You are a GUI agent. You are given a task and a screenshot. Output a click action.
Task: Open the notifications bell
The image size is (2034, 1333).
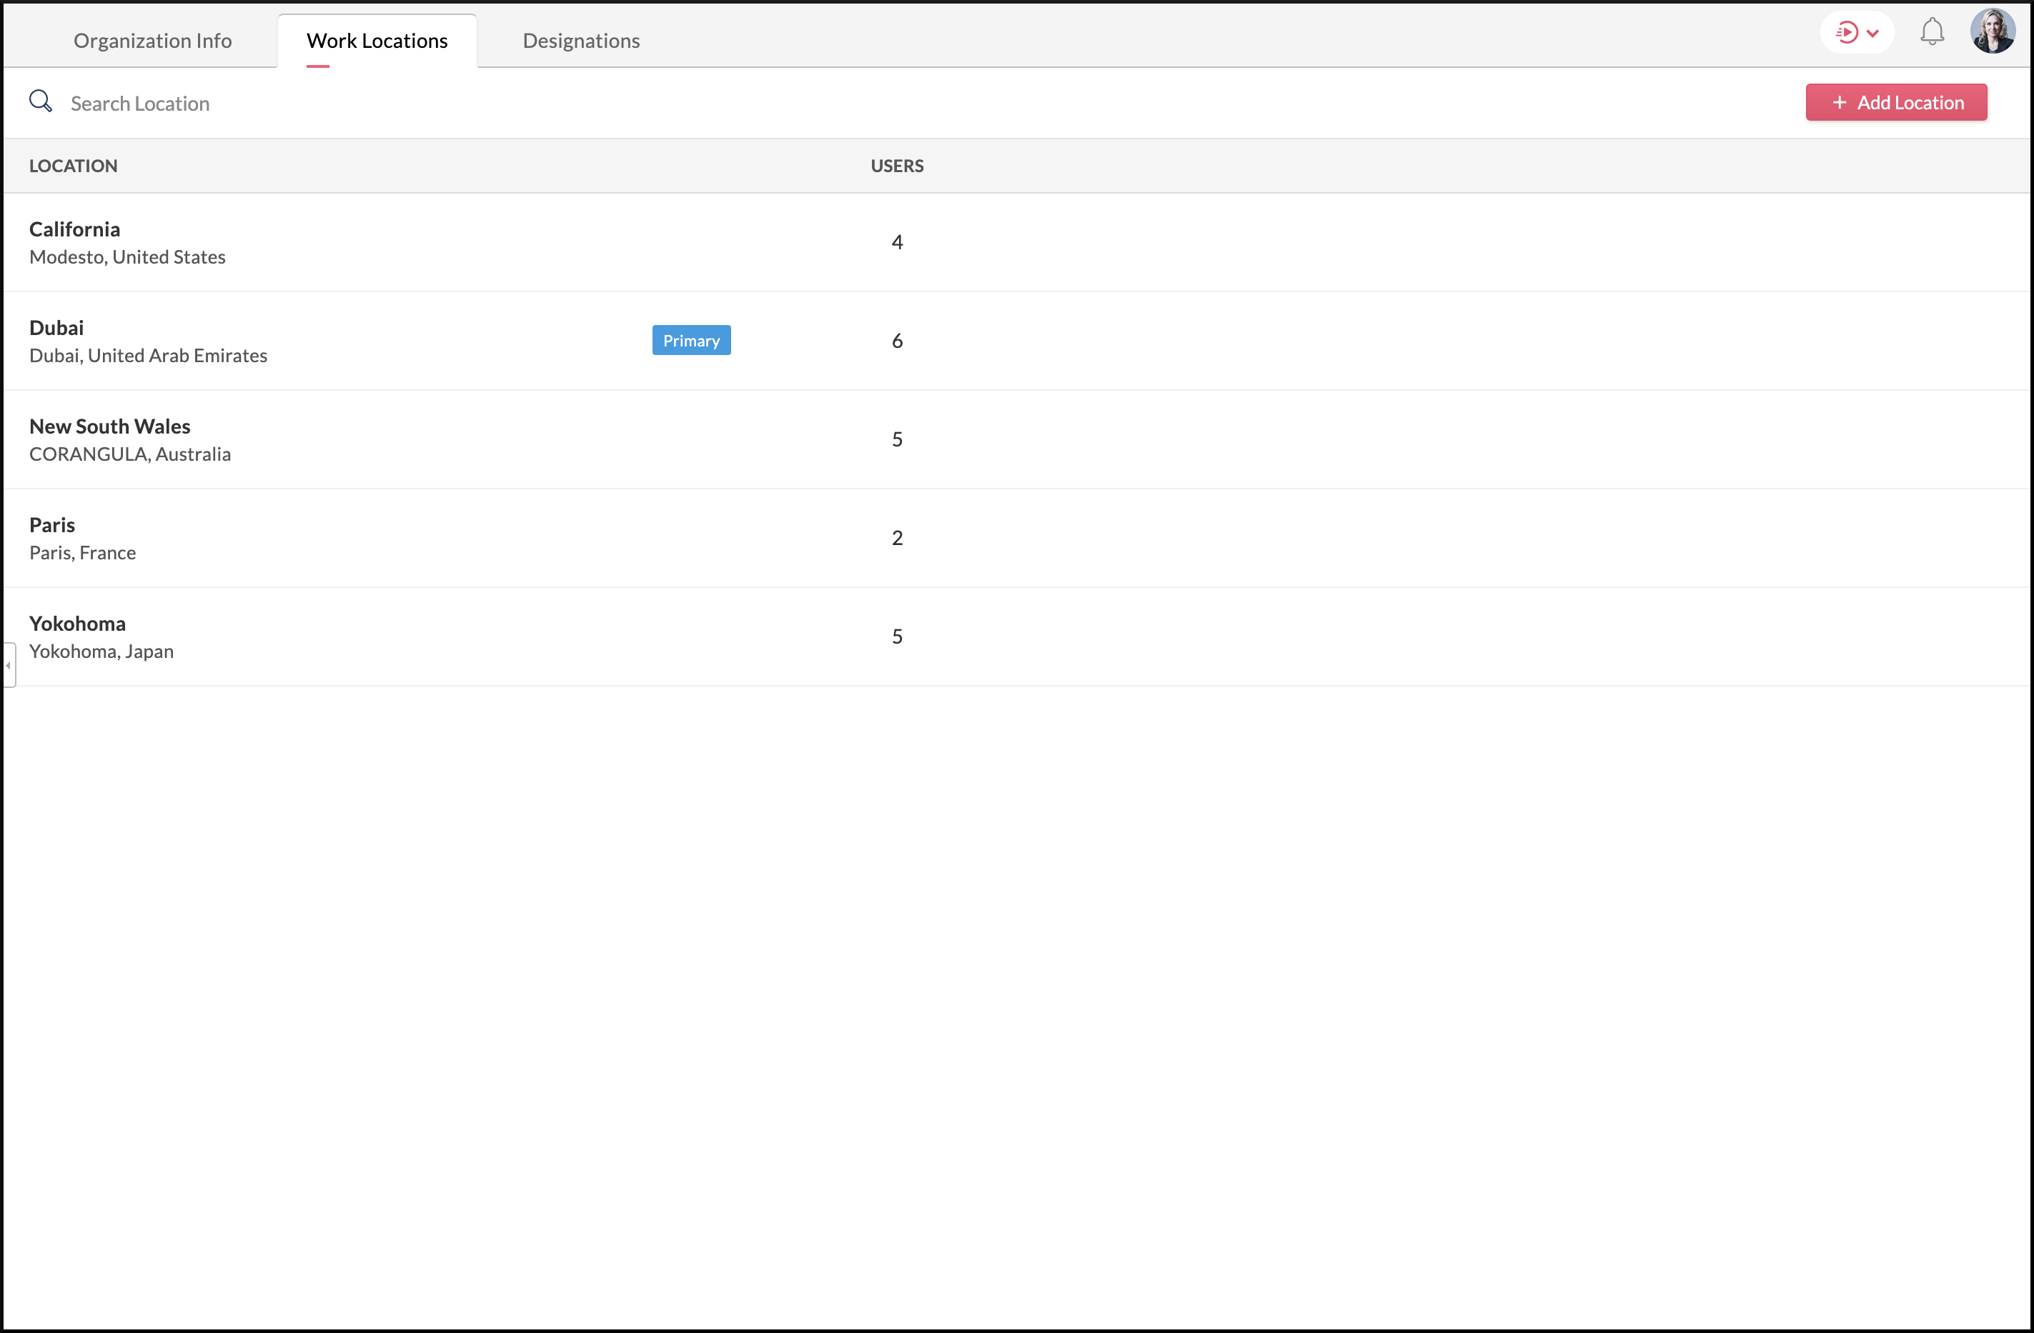pos(1932,32)
